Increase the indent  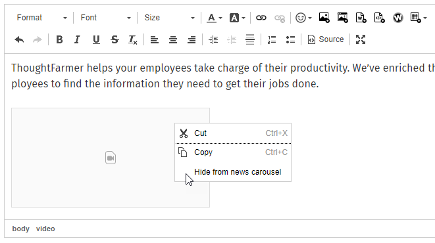click(213, 39)
